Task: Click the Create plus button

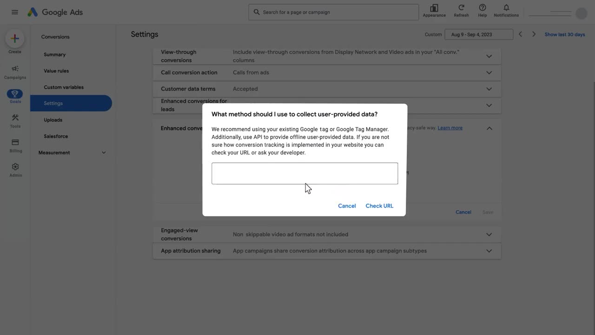Action: [x=15, y=39]
